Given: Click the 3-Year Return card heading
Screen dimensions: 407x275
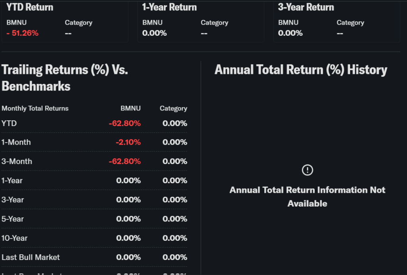Looking at the screenshot, I should coord(306,7).
